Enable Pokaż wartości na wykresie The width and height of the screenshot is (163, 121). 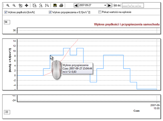(100, 12)
